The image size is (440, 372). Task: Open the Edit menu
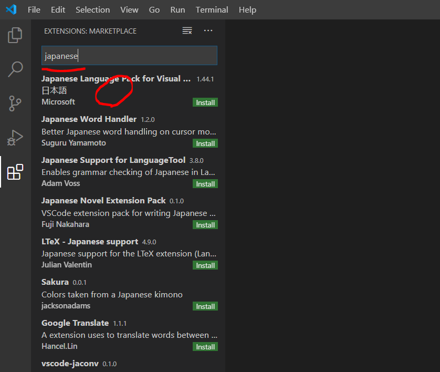pos(58,10)
